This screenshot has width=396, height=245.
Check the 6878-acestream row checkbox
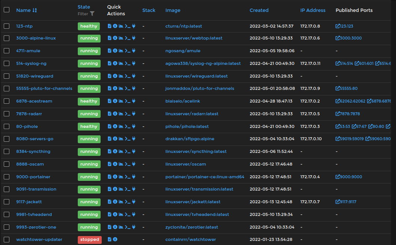pos(6,101)
